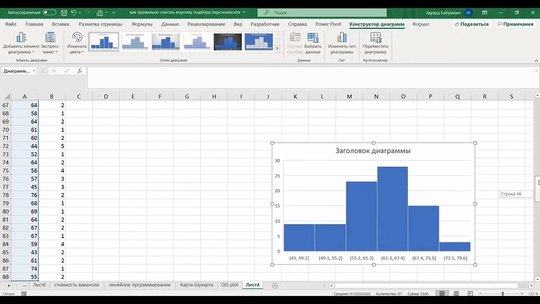Screen dimensions: 540x304
Task: Open the Customize Quick Access Toolbar menu
Action: 113,13
